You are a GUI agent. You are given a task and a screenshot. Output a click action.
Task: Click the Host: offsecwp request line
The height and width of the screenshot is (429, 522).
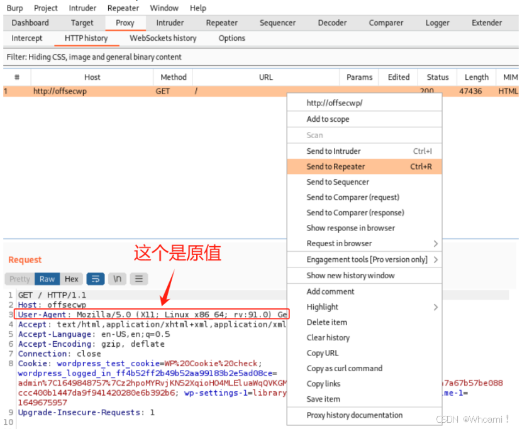[52, 305]
